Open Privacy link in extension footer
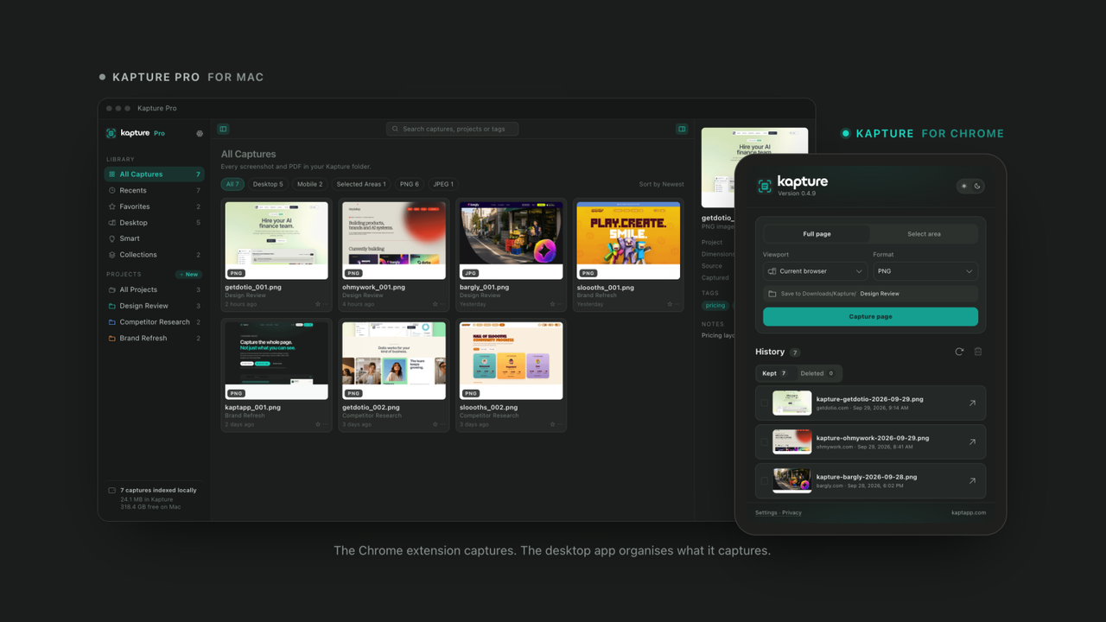The width and height of the screenshot is (1106, 622). coord(792,512)
